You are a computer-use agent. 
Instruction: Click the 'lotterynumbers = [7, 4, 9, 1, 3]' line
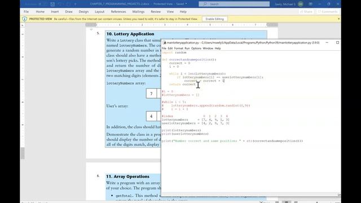(x=196, y=120)
